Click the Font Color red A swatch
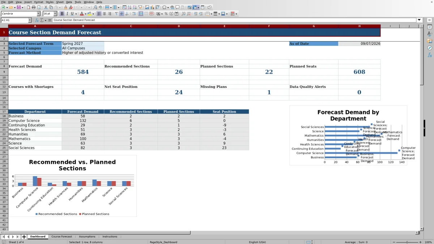The width and height of the screenshot is (434, 244). click(x=81, y=14)
